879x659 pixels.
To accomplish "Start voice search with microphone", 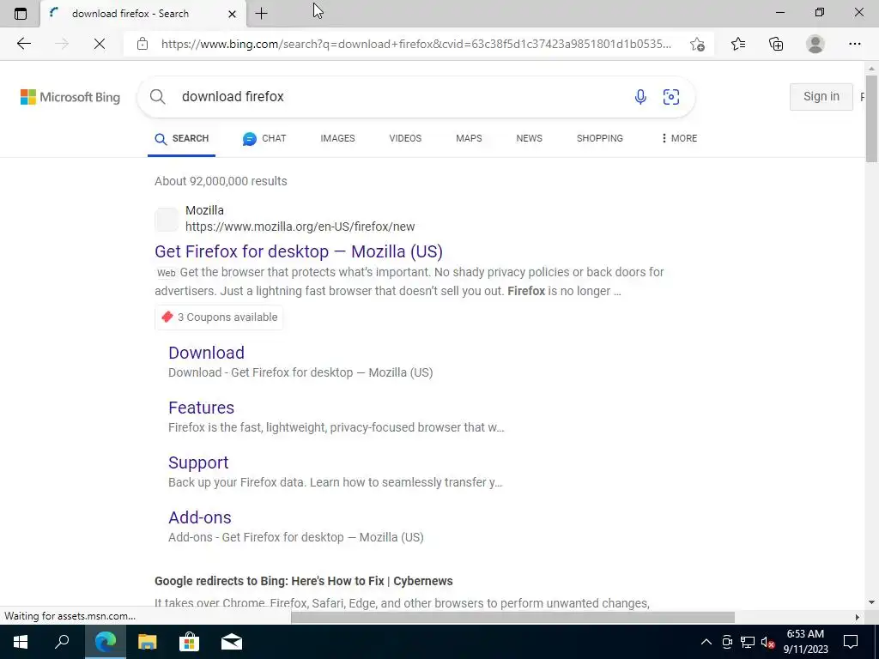I will click(x=640, y=96).
